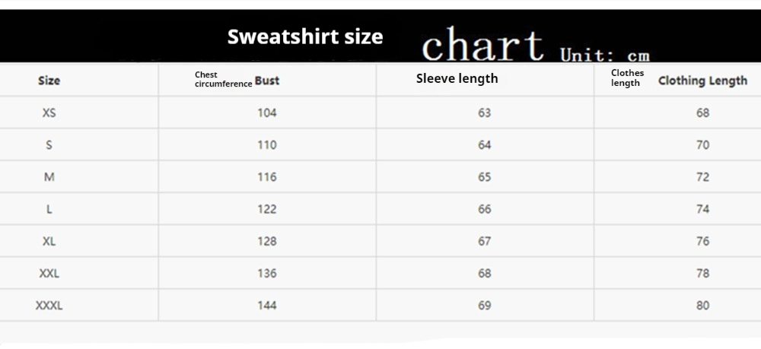
Task: Click the sleeve length value 67
Action: coord(485,241)
